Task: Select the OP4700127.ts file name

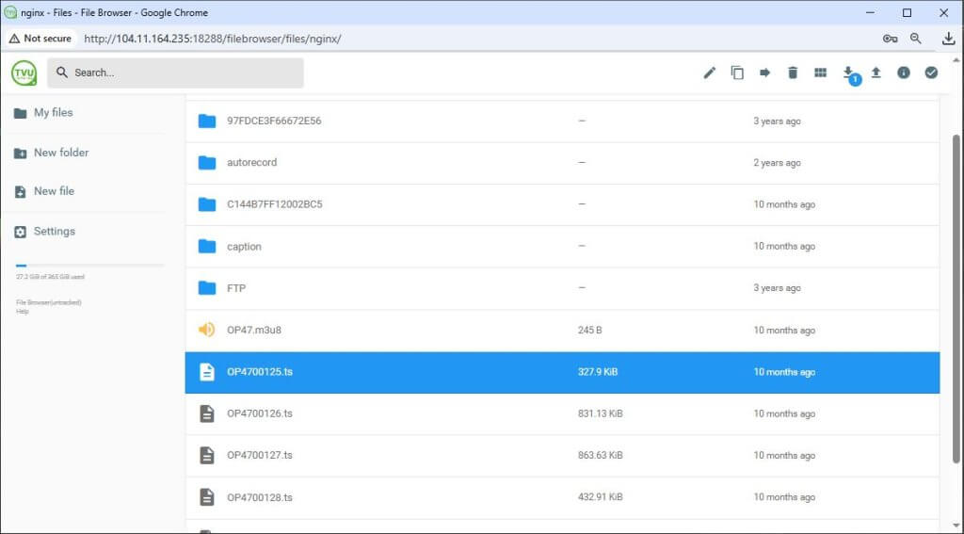Action: click(260, 455)
